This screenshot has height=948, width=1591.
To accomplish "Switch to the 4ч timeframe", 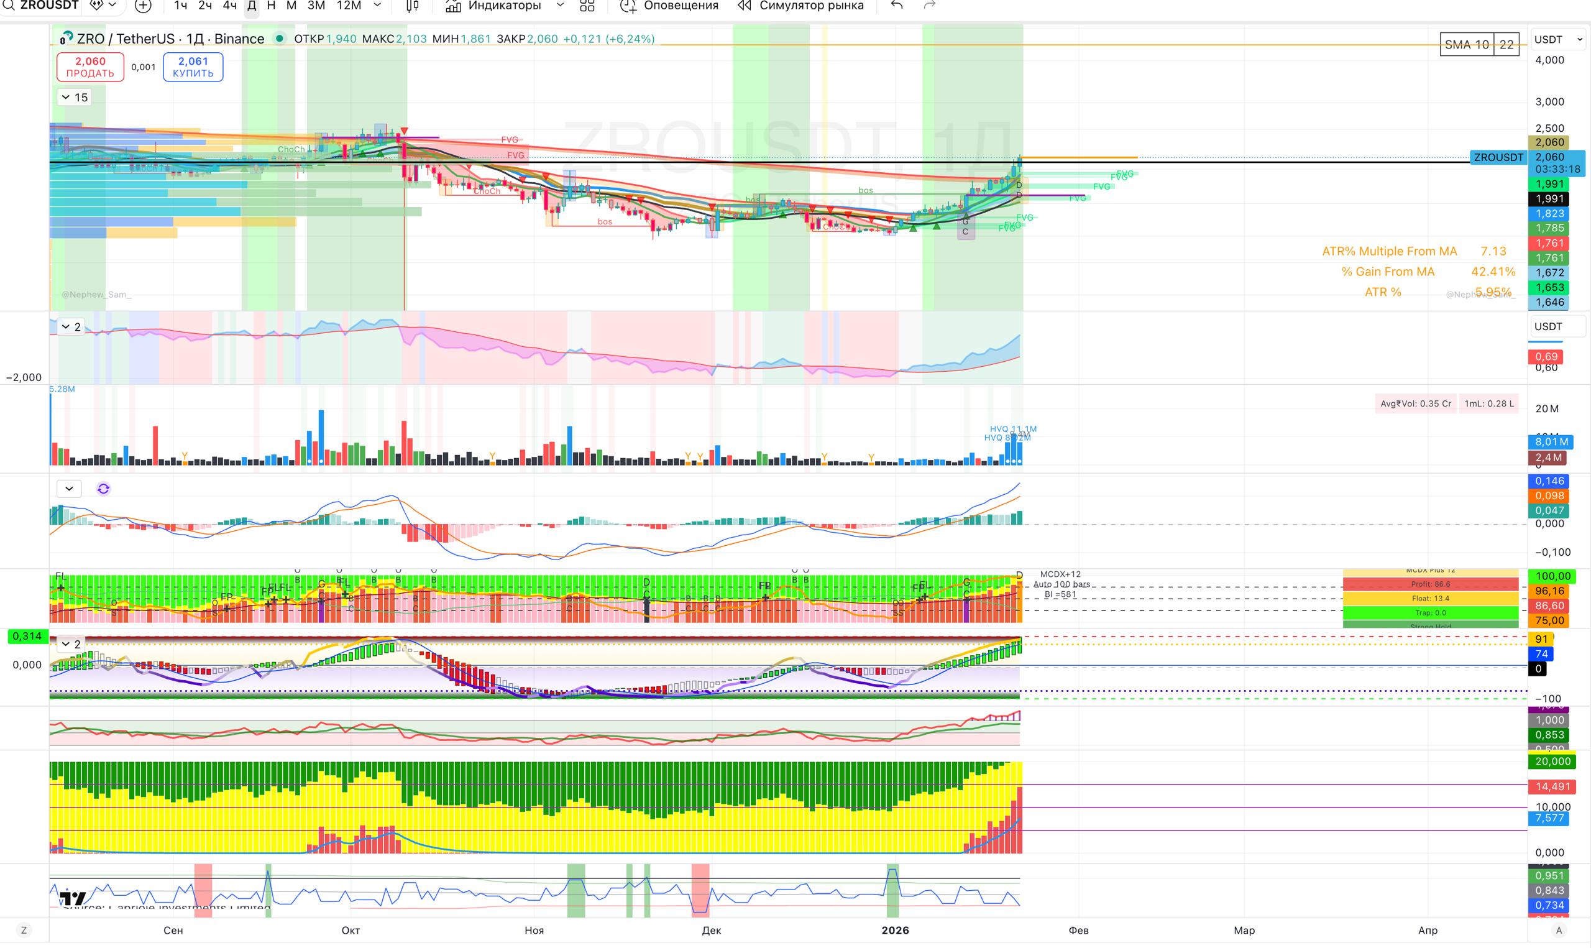I will click(x=229, y=6).
